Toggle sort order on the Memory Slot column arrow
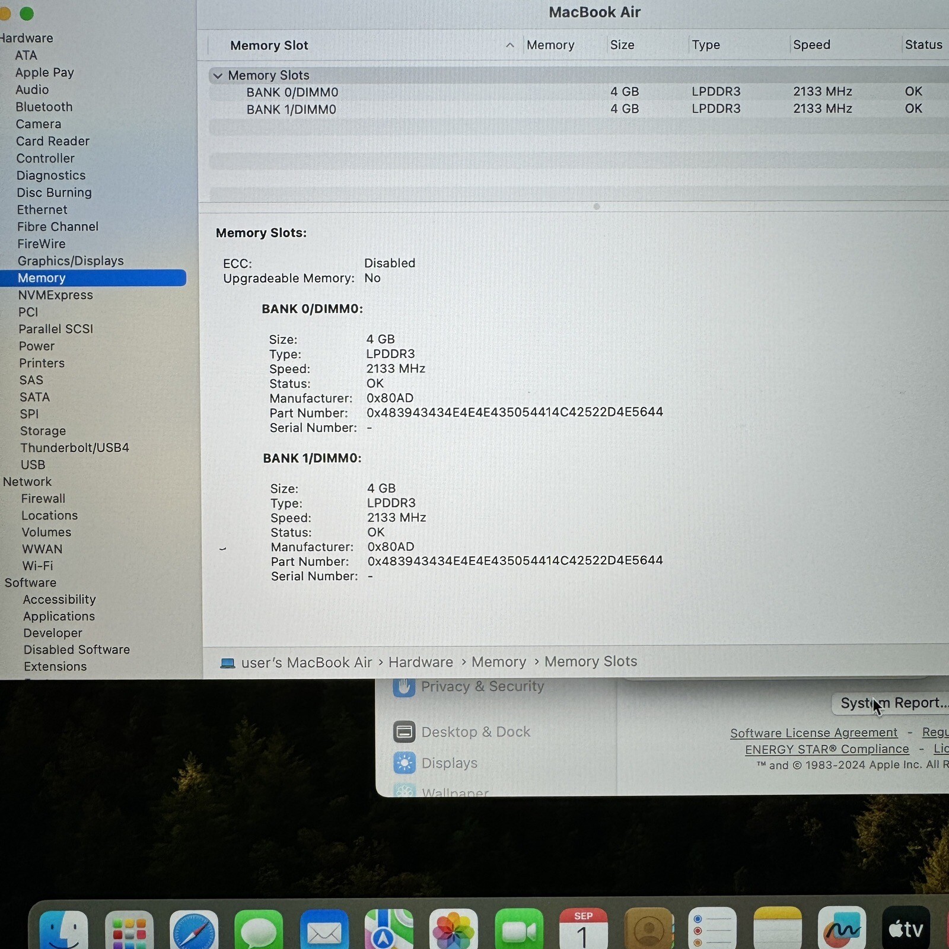The width and height of the screenshot is (949, 949). [x=510, y=45]
